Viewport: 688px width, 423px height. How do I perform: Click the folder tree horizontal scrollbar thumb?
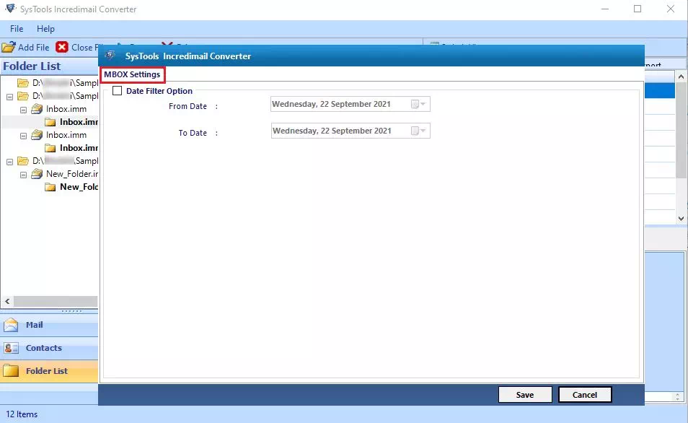pyautogui.click(x=56, y=301)
